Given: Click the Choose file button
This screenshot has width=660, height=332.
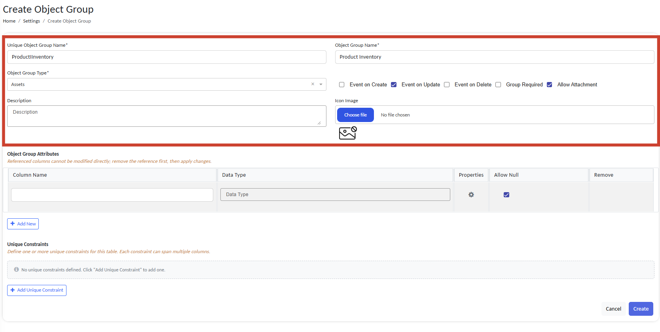Looking at the screenshot, I should tap(355, 115).
